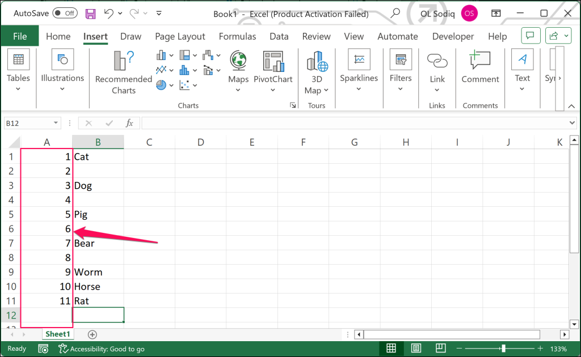The width and height of the screenshot is (581, 357).
Task: Open the File tab
Action: coord(20,36)
